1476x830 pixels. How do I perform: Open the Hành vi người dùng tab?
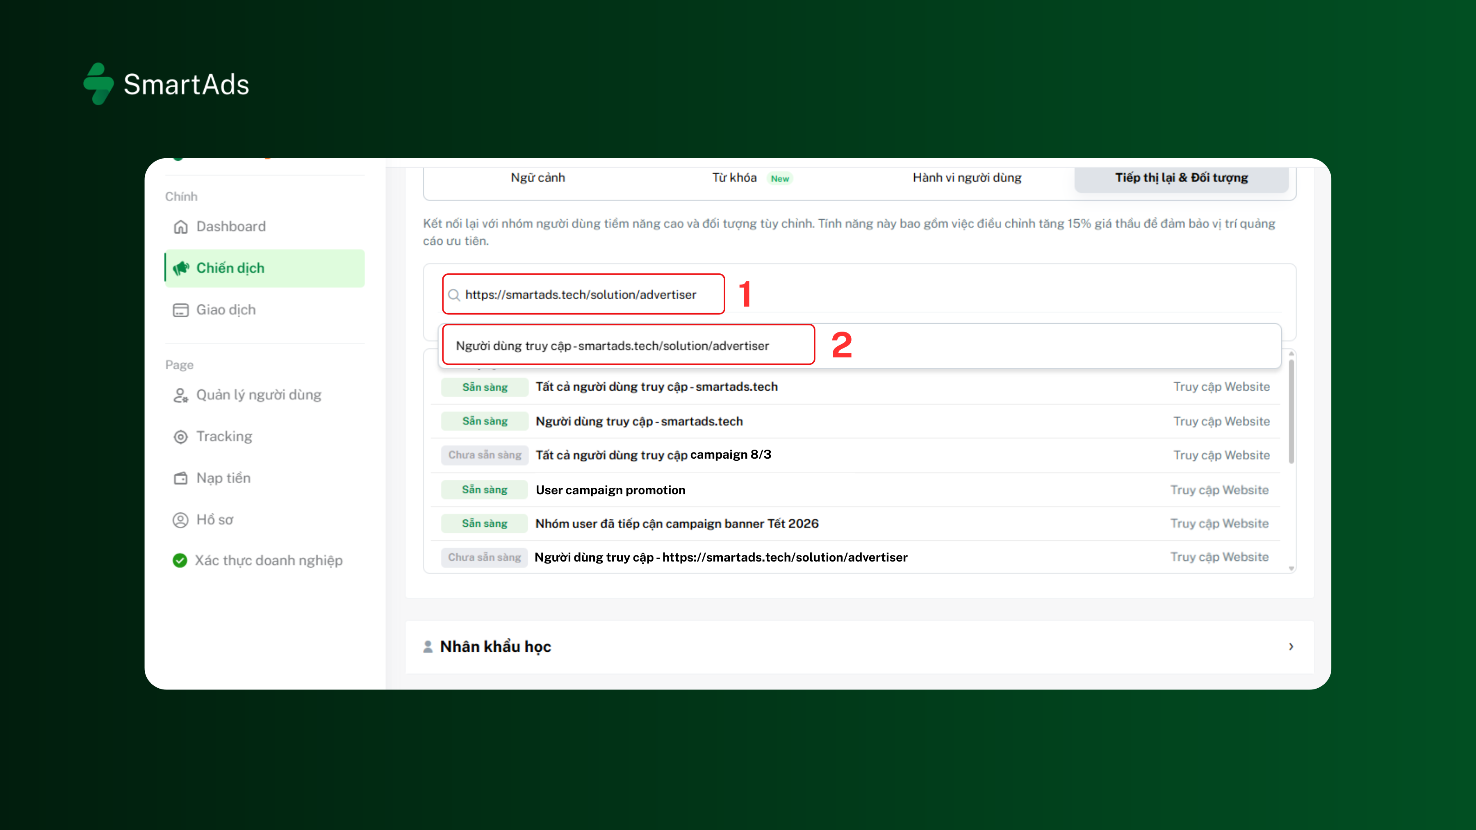(967, 177)
